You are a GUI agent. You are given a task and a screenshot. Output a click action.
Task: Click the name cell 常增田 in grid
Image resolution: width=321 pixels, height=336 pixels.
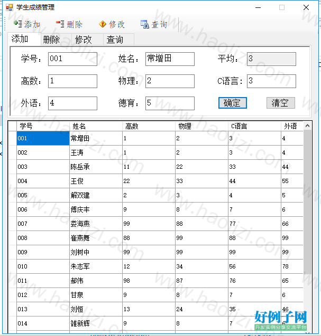[x=96, y=138]
